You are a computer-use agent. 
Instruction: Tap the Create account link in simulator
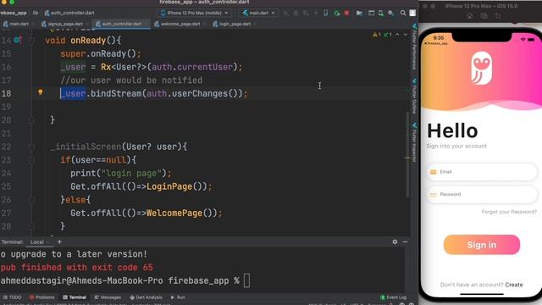514,285
